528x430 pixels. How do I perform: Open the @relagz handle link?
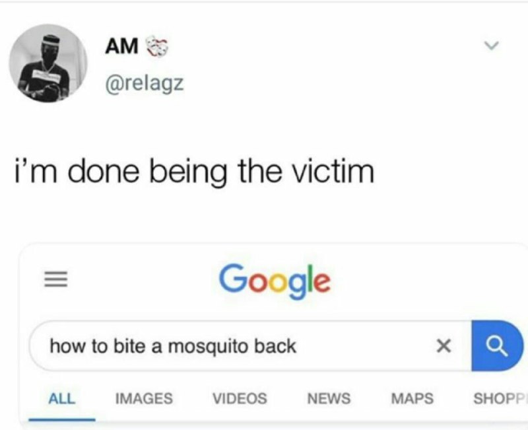pos(145,83)
